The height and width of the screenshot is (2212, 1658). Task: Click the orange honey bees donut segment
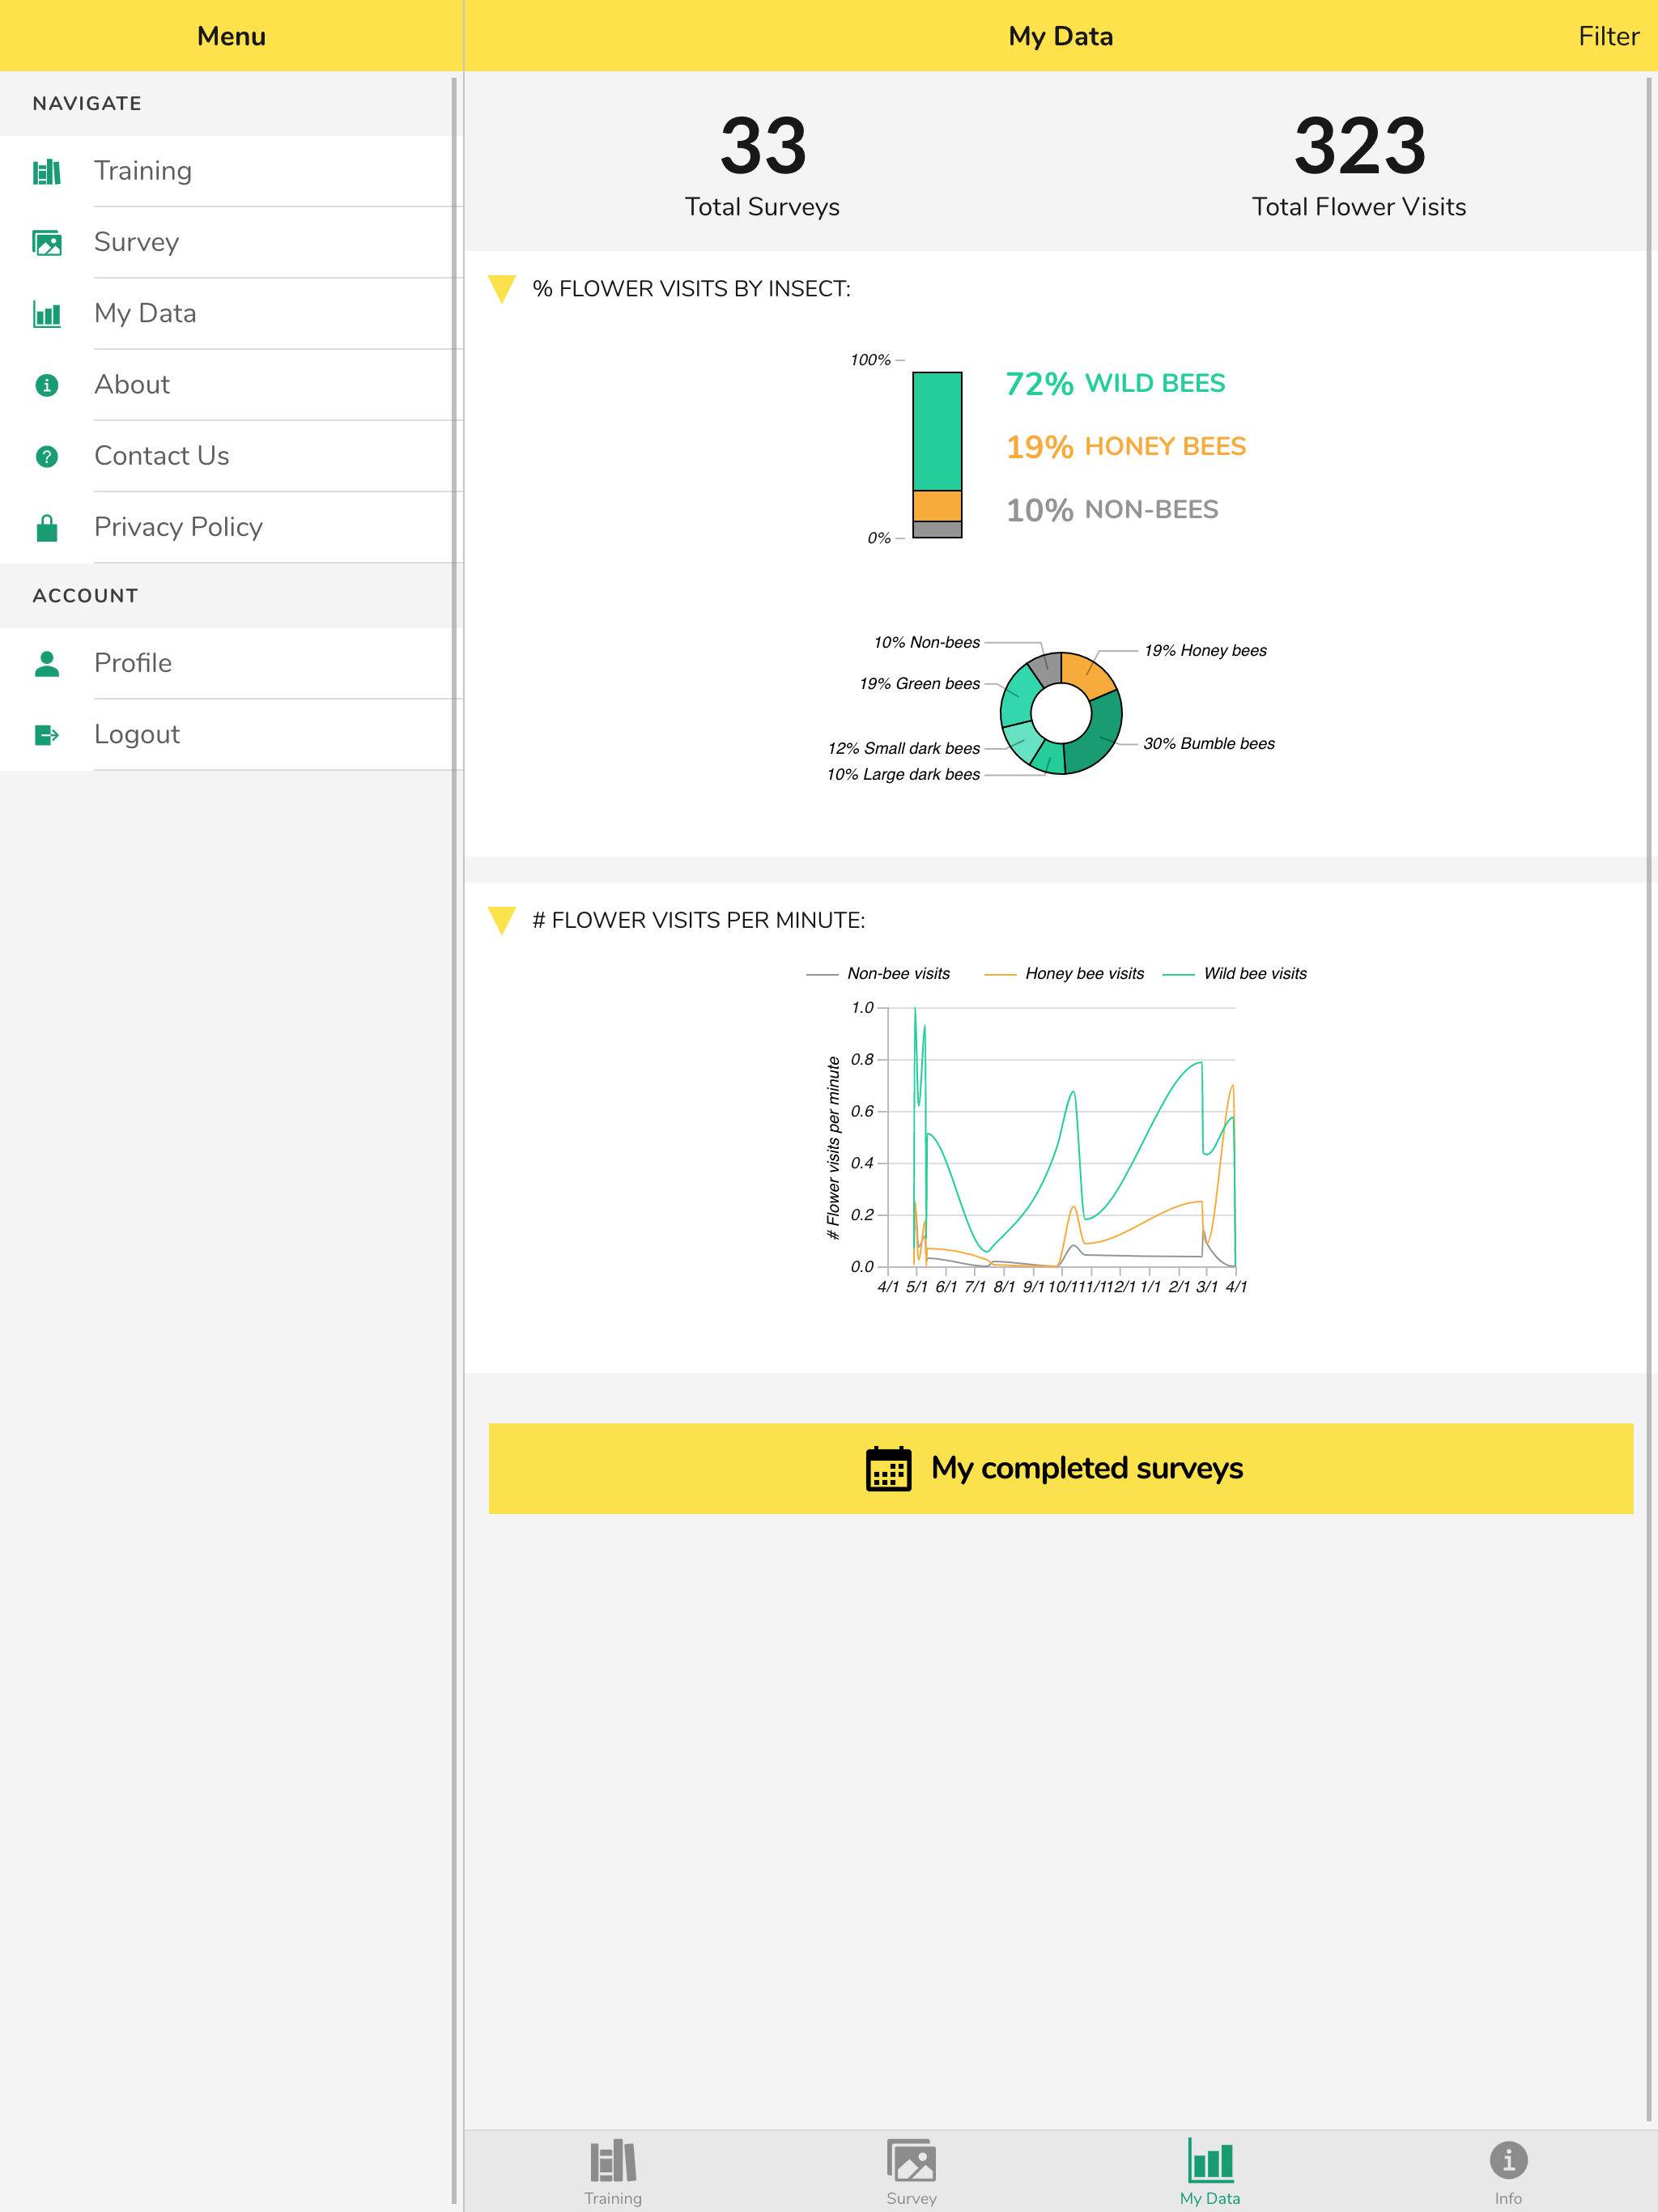coord(1086,673)
